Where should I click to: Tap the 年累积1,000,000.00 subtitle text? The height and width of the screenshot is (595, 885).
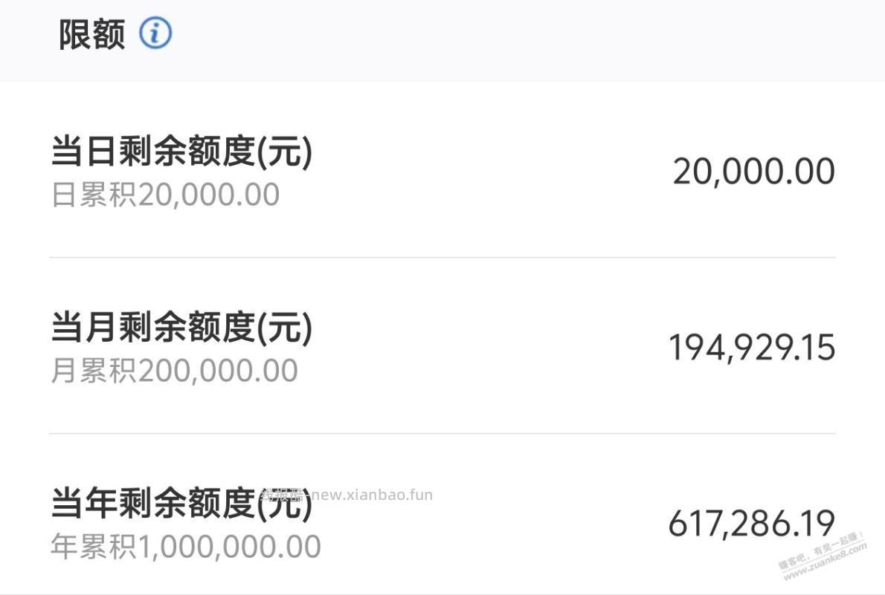pyautogui.click(x=185, y=546)
